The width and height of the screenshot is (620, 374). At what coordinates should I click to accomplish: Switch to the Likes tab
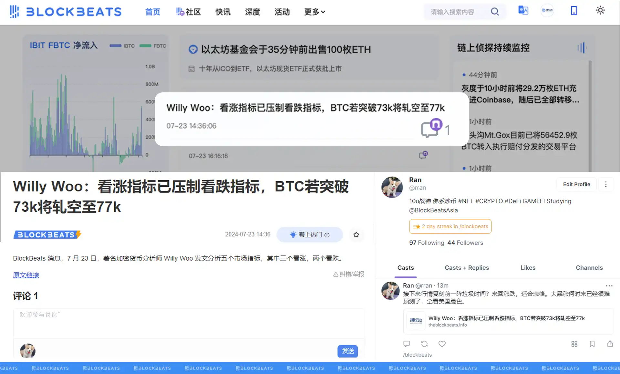[528, 267]
